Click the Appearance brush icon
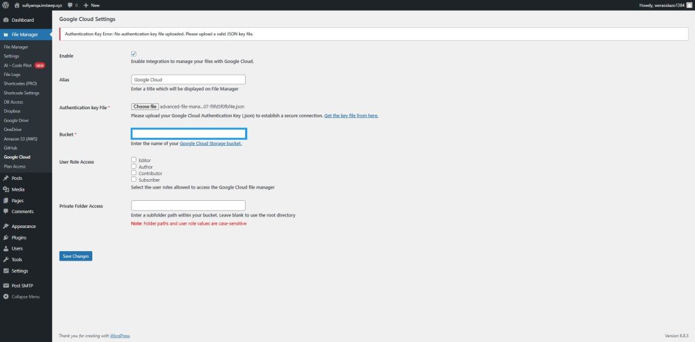This screenshot has height=342, width=695. (6, 226)
